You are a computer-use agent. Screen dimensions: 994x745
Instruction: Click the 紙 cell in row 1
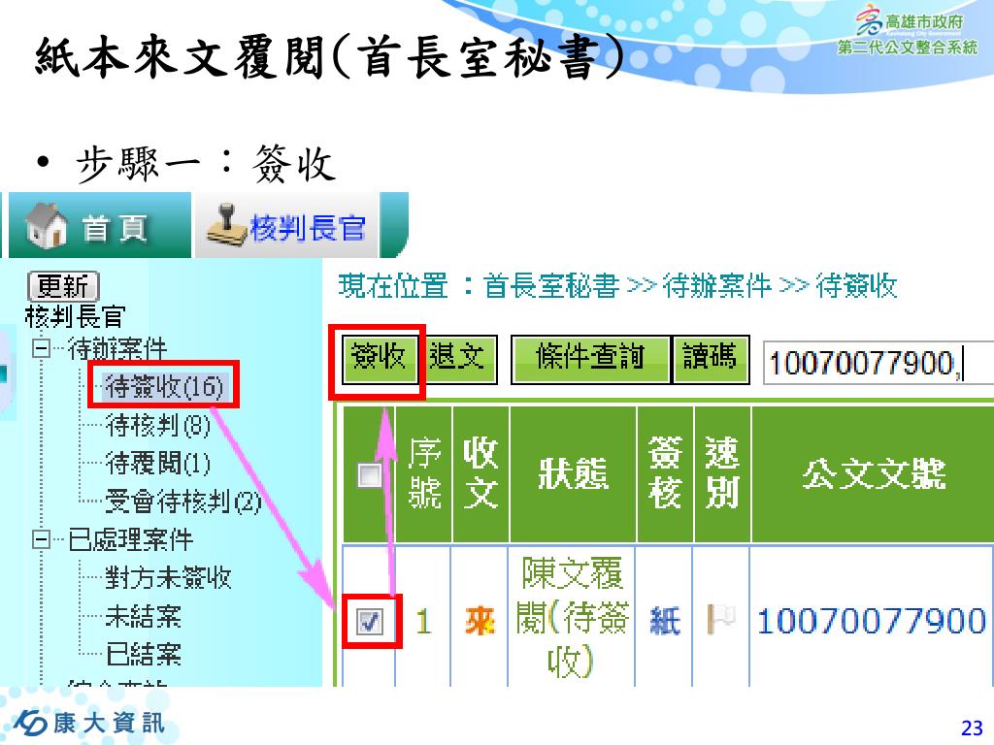(664, 621)
